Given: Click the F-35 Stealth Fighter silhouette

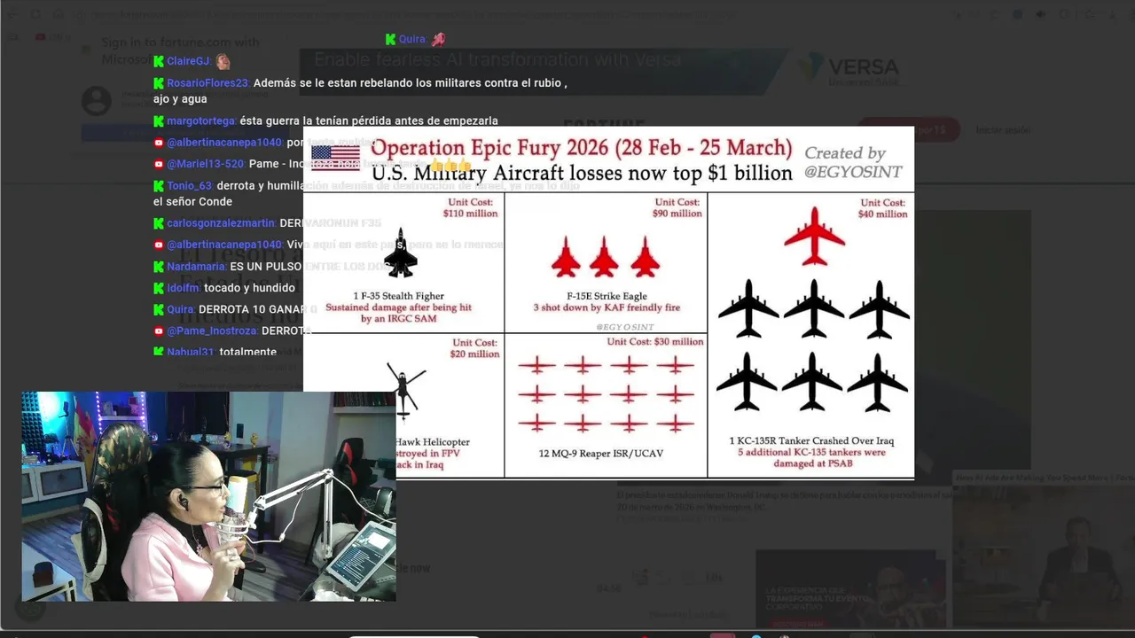Looking at the screenshot, I should pyautogui.click(x=400, y=253).
